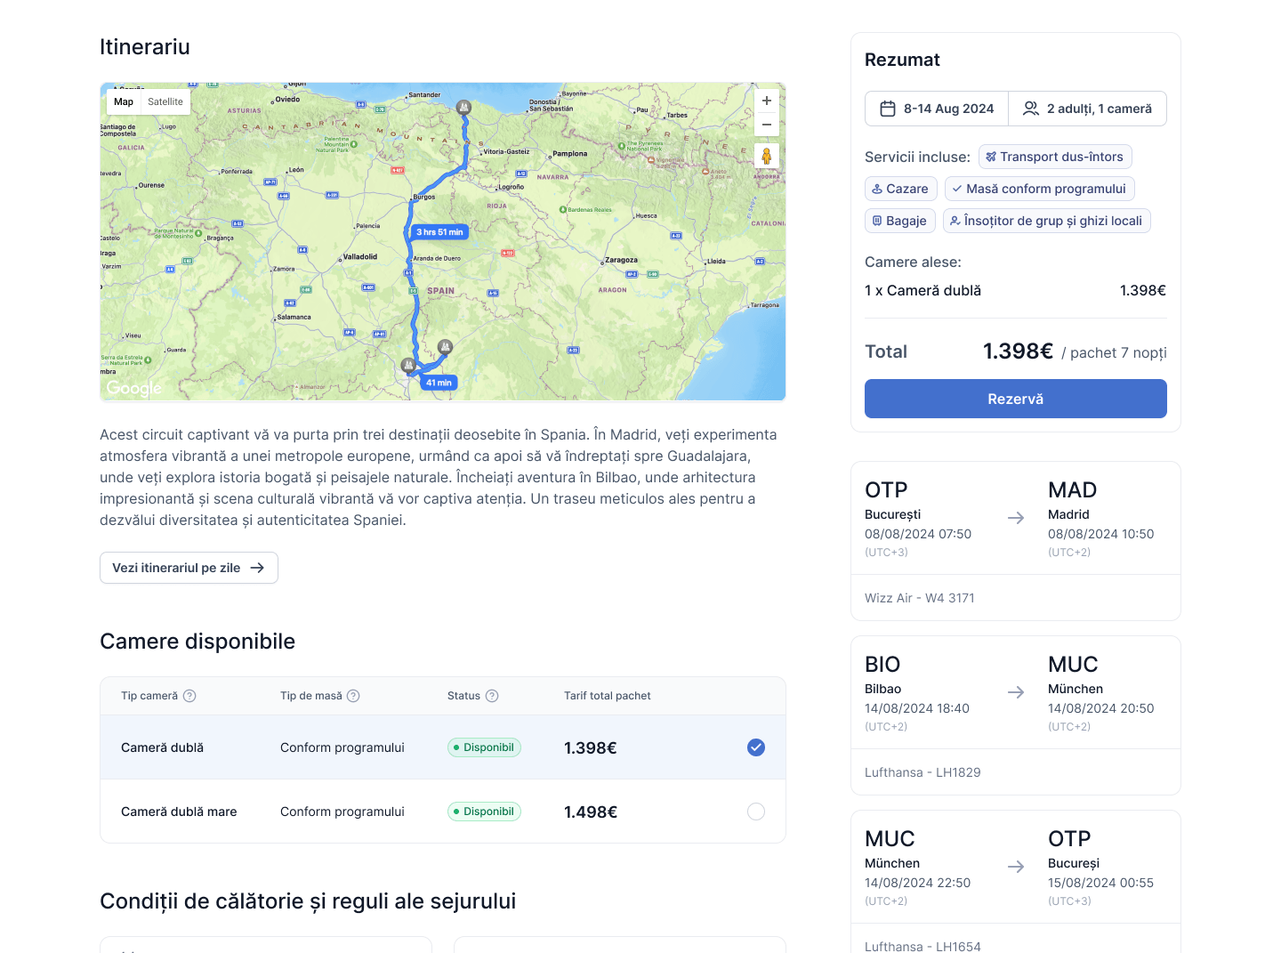Click the Google logo on the map
The width and height of the screenshot is (1281, 953).
[133, 388]
